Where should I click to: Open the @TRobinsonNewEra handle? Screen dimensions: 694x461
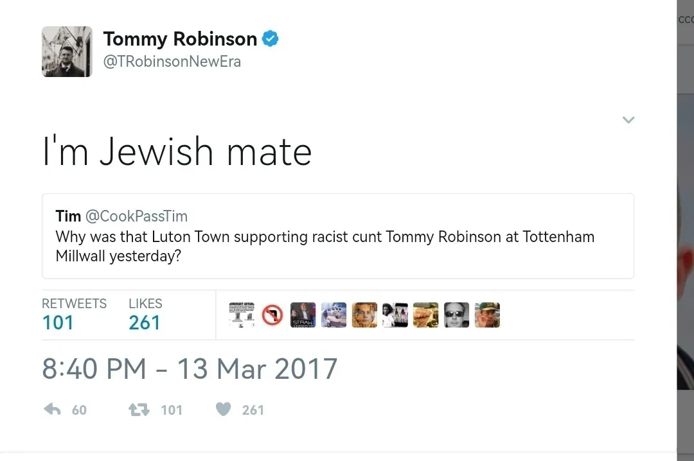point(172,62)
